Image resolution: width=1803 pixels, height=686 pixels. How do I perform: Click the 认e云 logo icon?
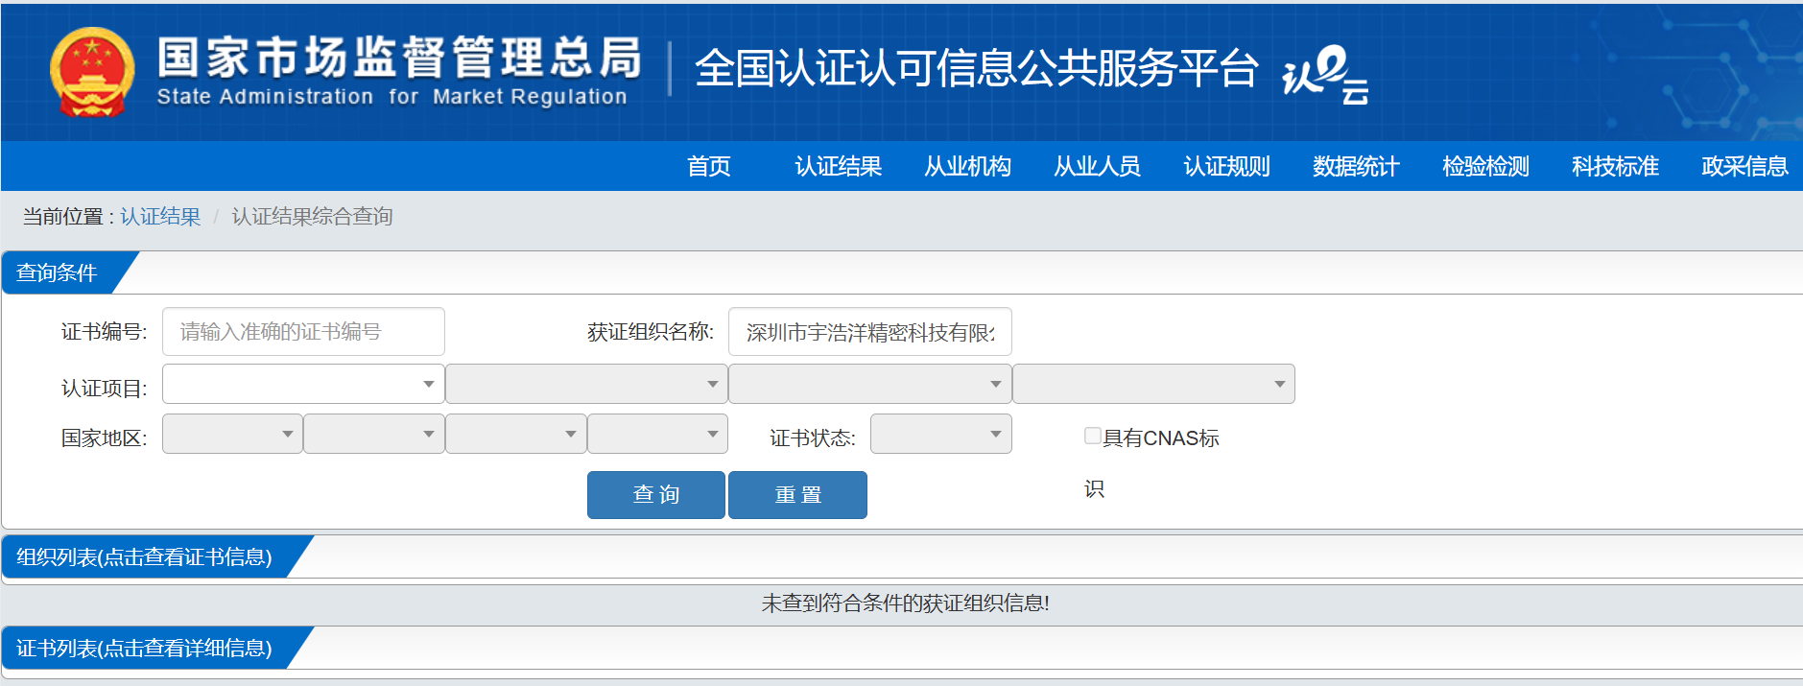pyautogui.click(x=1325, y=74)
